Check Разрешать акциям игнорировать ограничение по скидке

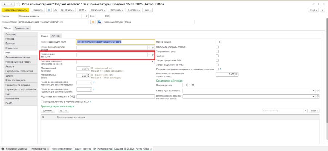click(x=217, y=69)
